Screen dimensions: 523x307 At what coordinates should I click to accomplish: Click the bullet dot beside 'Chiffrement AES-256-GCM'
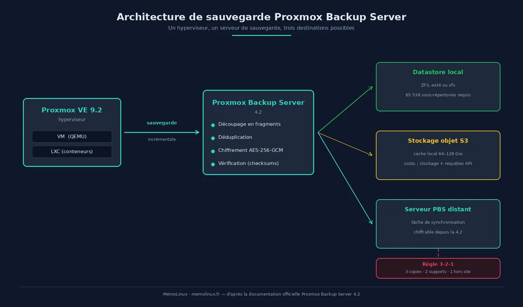click(x=213, y=151)
